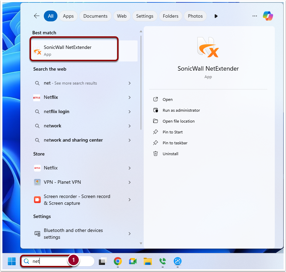Switch to the Apps filter tab
The height and width of the screenshot is (272, 286).
(68, 16)
